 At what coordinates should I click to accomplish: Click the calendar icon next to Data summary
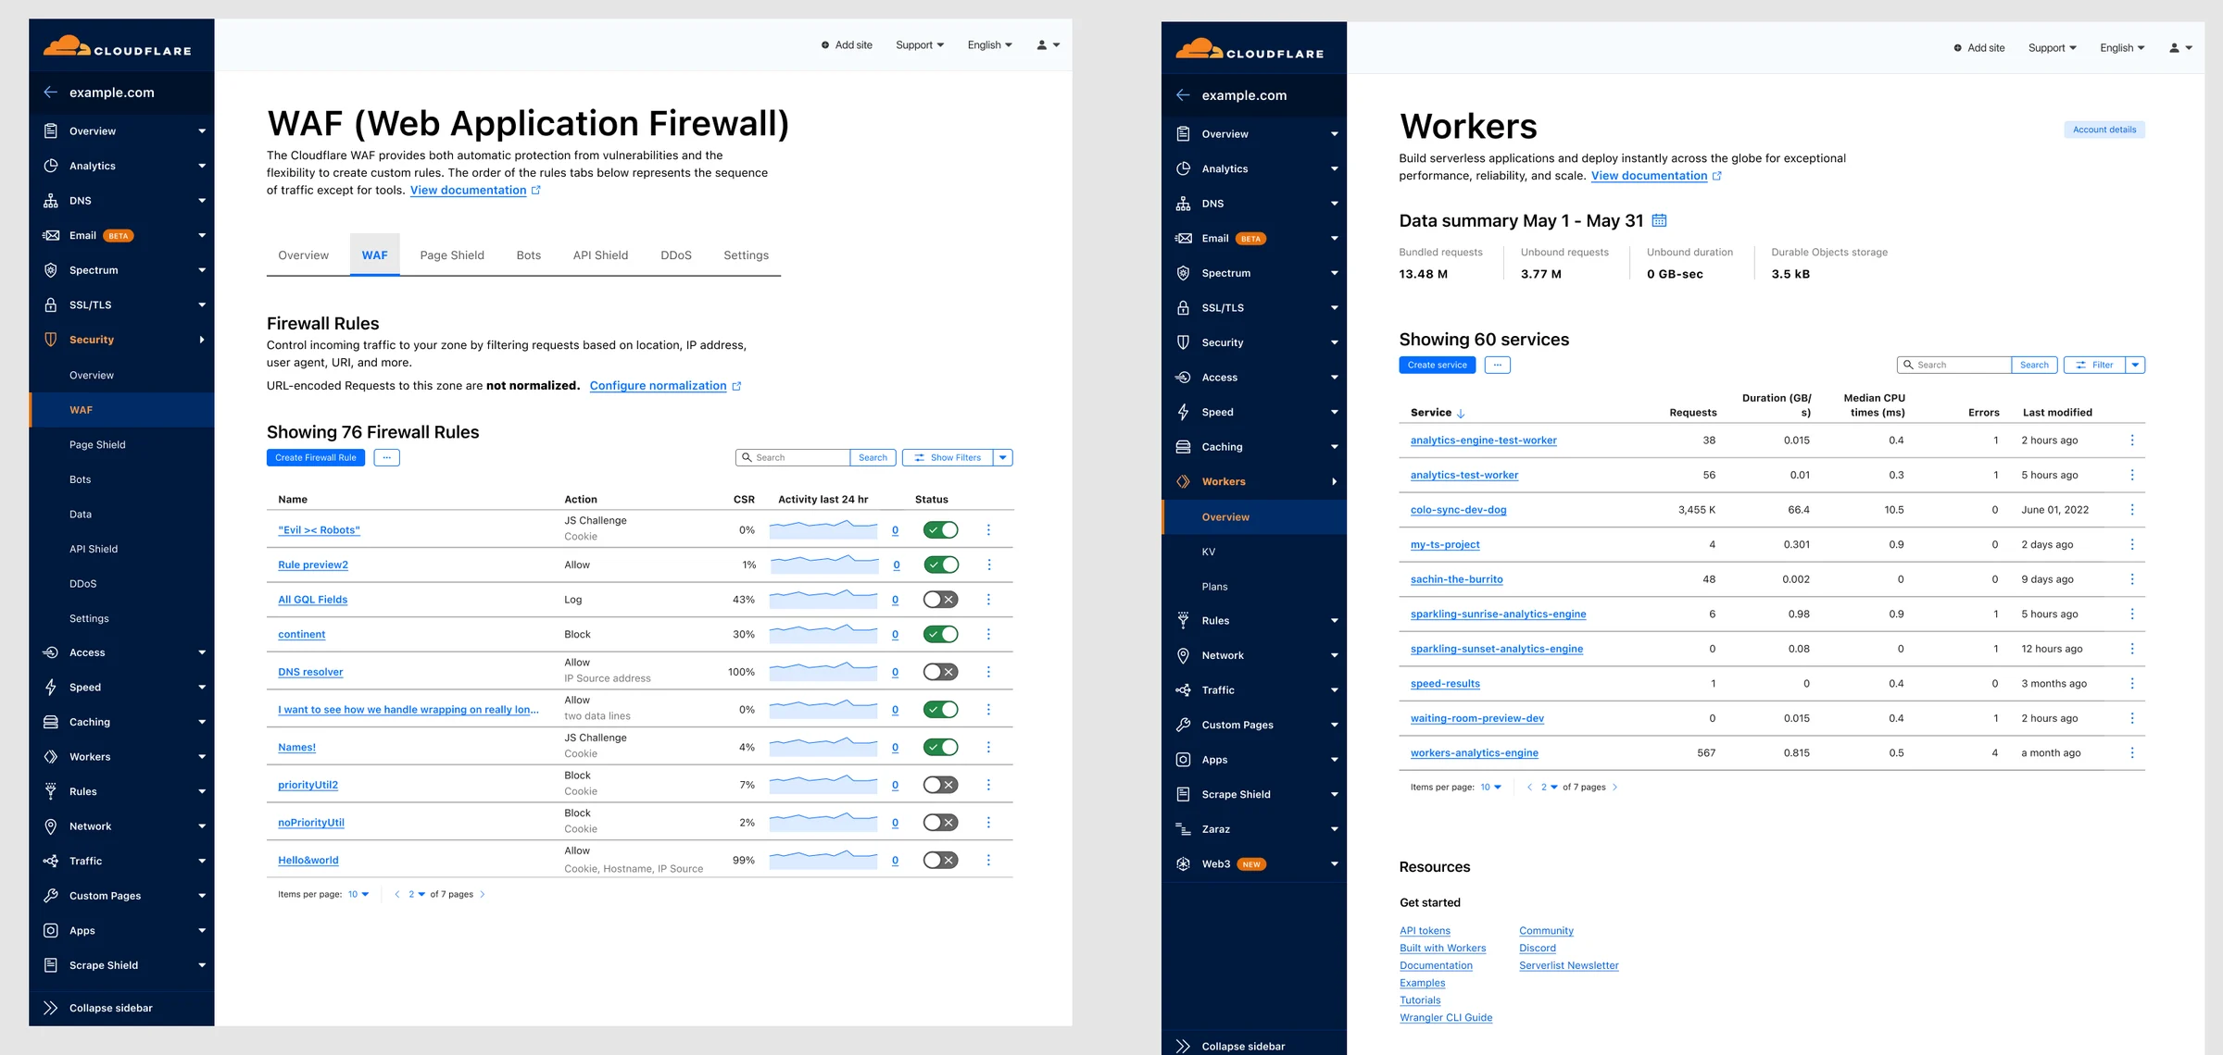pos(1659,220)
